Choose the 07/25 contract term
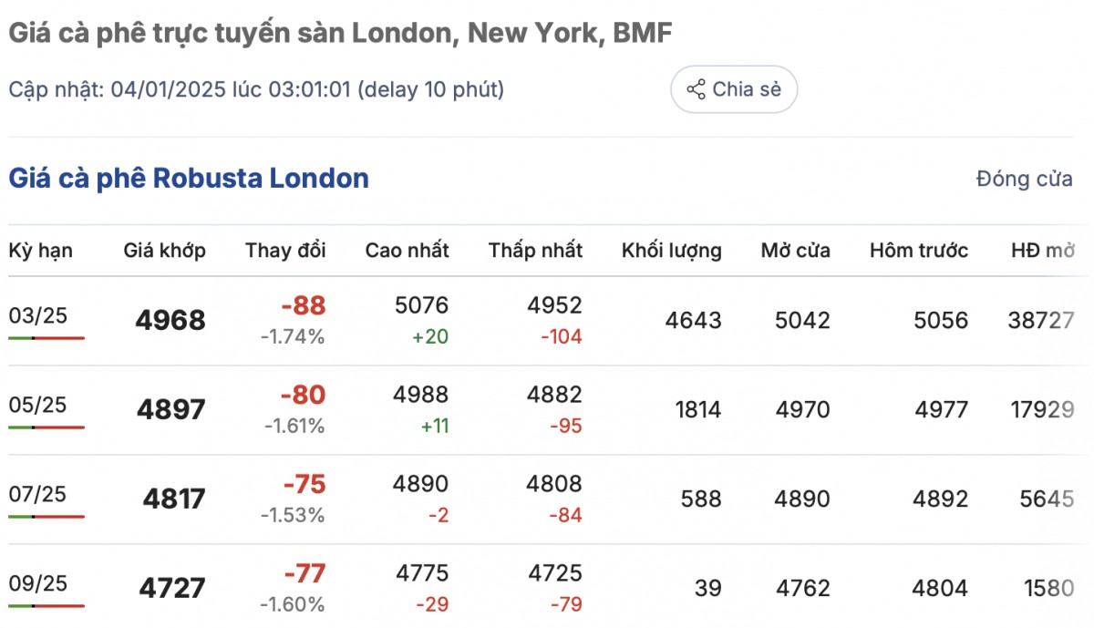Image resolution: width=1094 pixels, height=628 pixels. tap(38, 494)
